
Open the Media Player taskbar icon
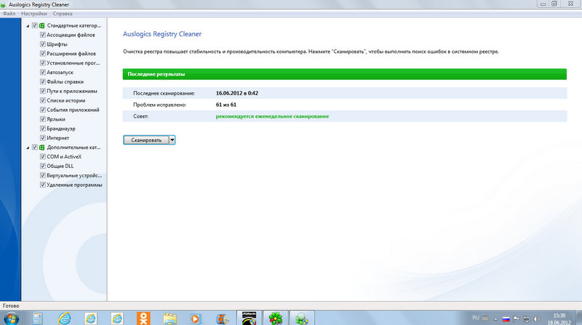196,318
